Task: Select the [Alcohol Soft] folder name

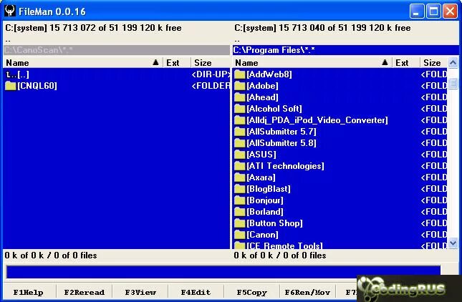Action: pyautogui.click(x=274, y=109)
